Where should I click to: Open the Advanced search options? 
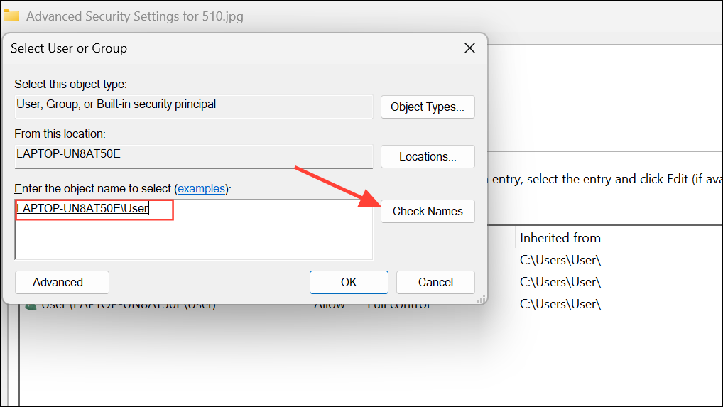62,282
